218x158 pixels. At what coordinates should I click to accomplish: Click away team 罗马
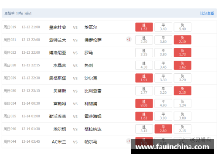click(89, 53)
